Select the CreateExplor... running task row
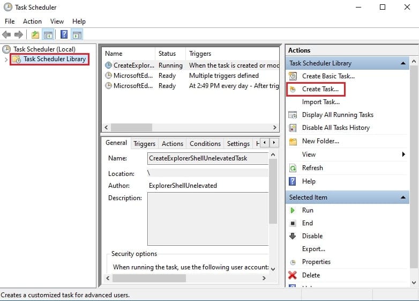Image resolution: width=419 pixels, height=301 pixels. click(x=191, y=65)
